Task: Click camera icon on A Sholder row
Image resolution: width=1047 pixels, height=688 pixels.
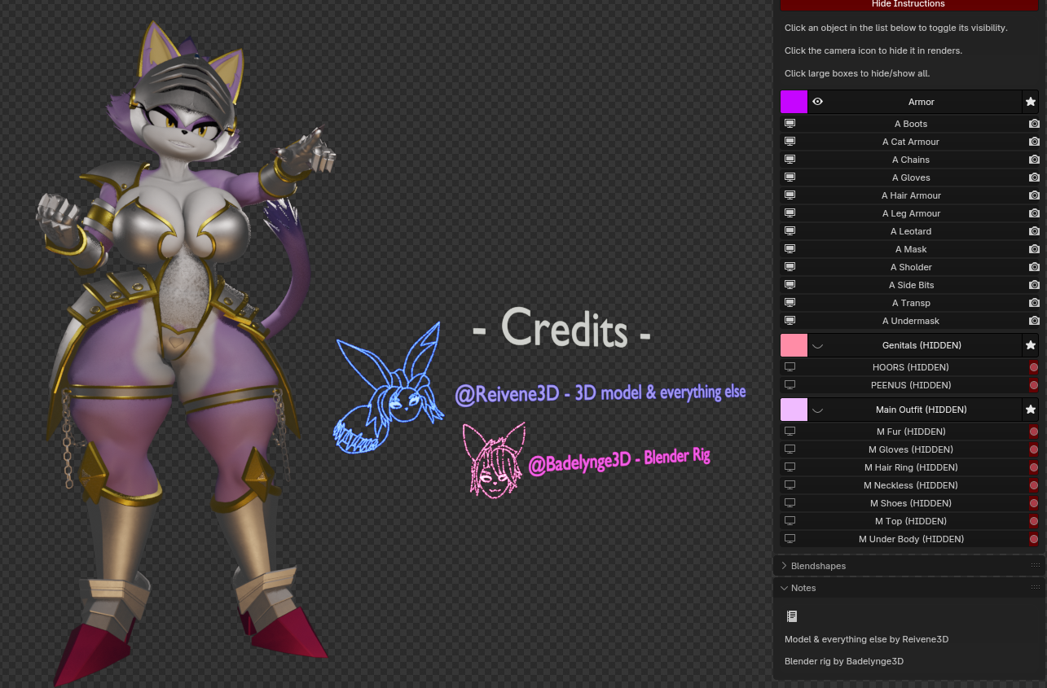Action: pyautogui.click(x=1034, y=267)
